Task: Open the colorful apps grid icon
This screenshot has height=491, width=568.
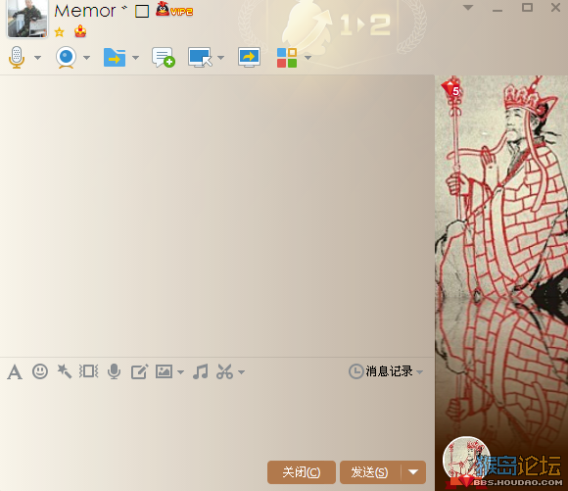Action: (287, 58)
